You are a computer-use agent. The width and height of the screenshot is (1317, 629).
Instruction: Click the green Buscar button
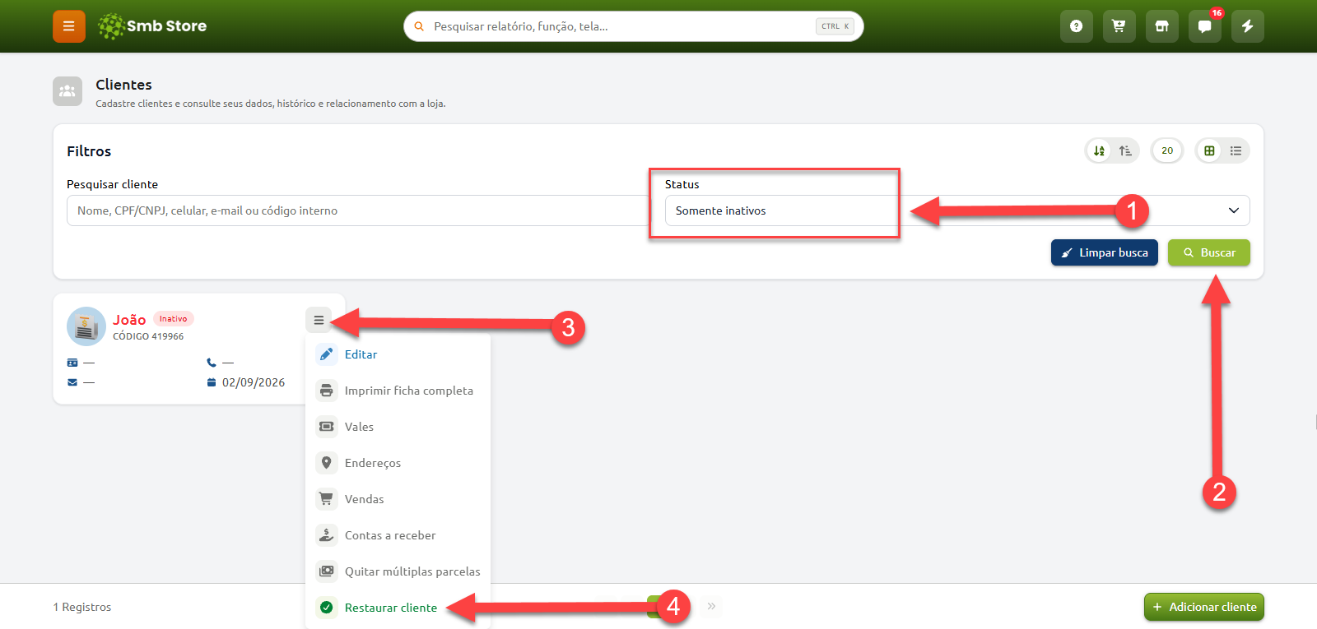(x=1209, y=252)
